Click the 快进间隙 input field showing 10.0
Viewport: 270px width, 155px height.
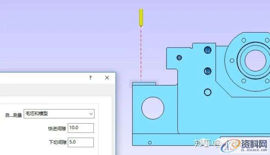pos(81,128)
